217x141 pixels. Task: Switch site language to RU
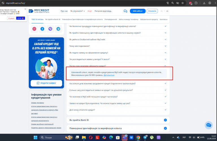(x=162, y=11)
